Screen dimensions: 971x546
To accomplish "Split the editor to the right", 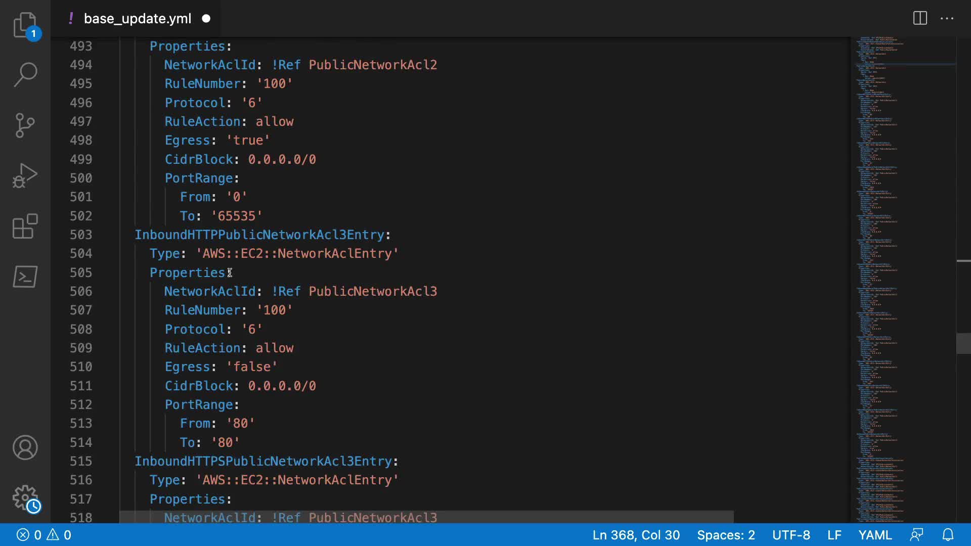I will click(x=920, y=18).
